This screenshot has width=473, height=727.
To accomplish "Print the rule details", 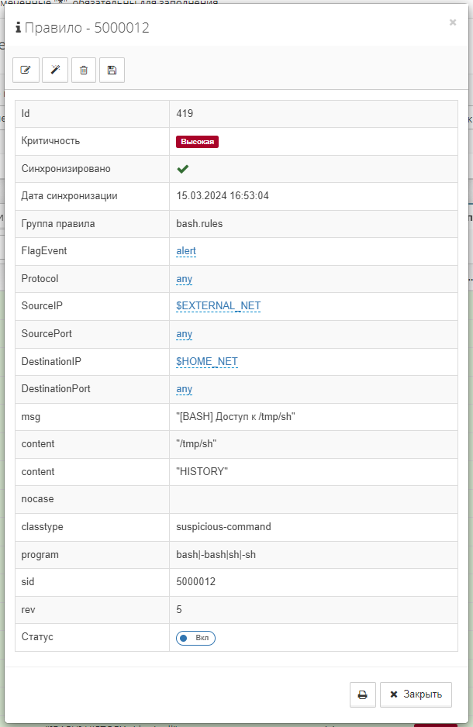I will click(x=362, y=694).
